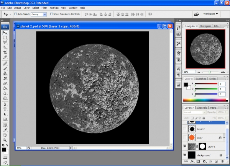Viewport: 230px width, 166px height.
Task: Enable Auto-Select checkbox
Action: (16, 14)
